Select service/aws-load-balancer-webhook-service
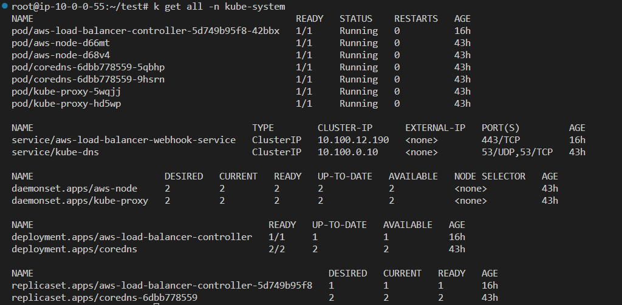 pyautogui.click(x=124, y=140)
